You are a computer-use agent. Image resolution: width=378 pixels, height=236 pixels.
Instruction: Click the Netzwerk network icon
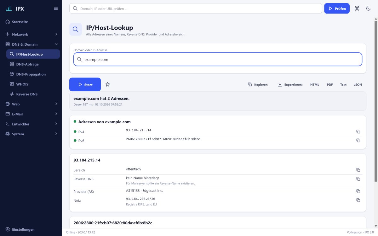(x=8, y=34)
